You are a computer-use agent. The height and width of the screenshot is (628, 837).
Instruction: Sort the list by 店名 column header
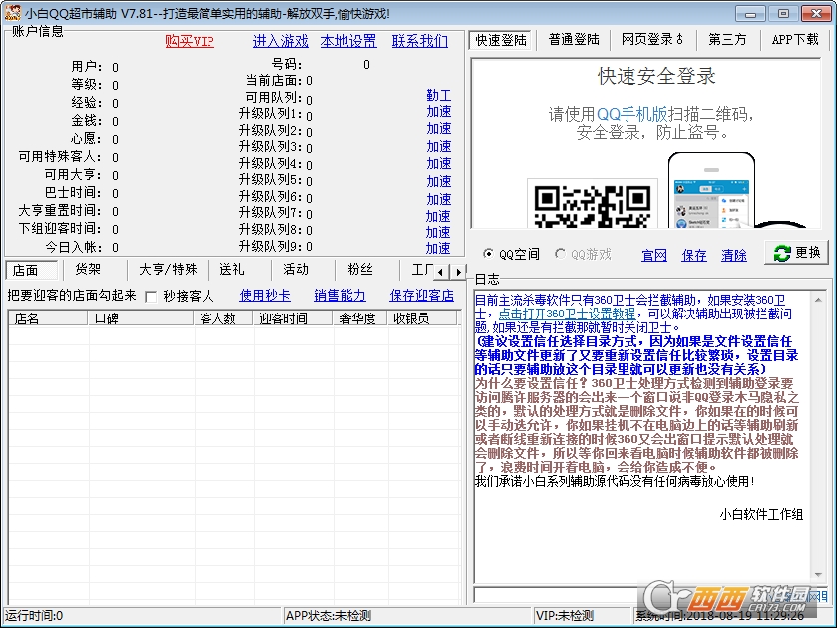tap(48, 318)
